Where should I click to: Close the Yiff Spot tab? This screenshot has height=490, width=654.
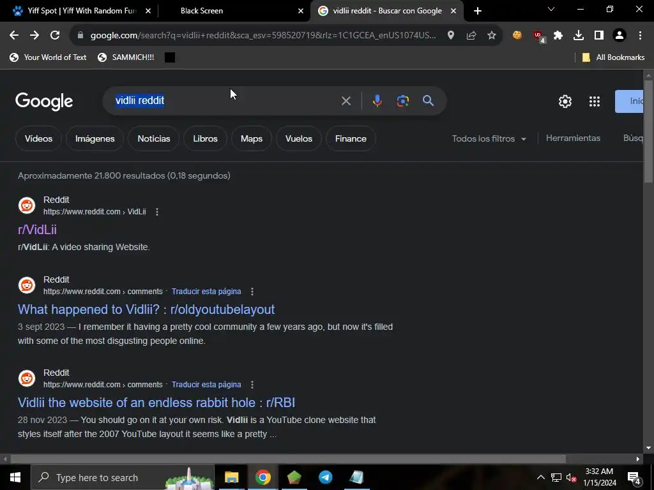(x=148, y=11)
